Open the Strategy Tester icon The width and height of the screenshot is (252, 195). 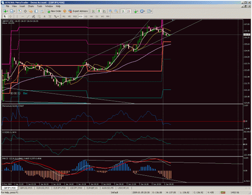tap(42, 11)
